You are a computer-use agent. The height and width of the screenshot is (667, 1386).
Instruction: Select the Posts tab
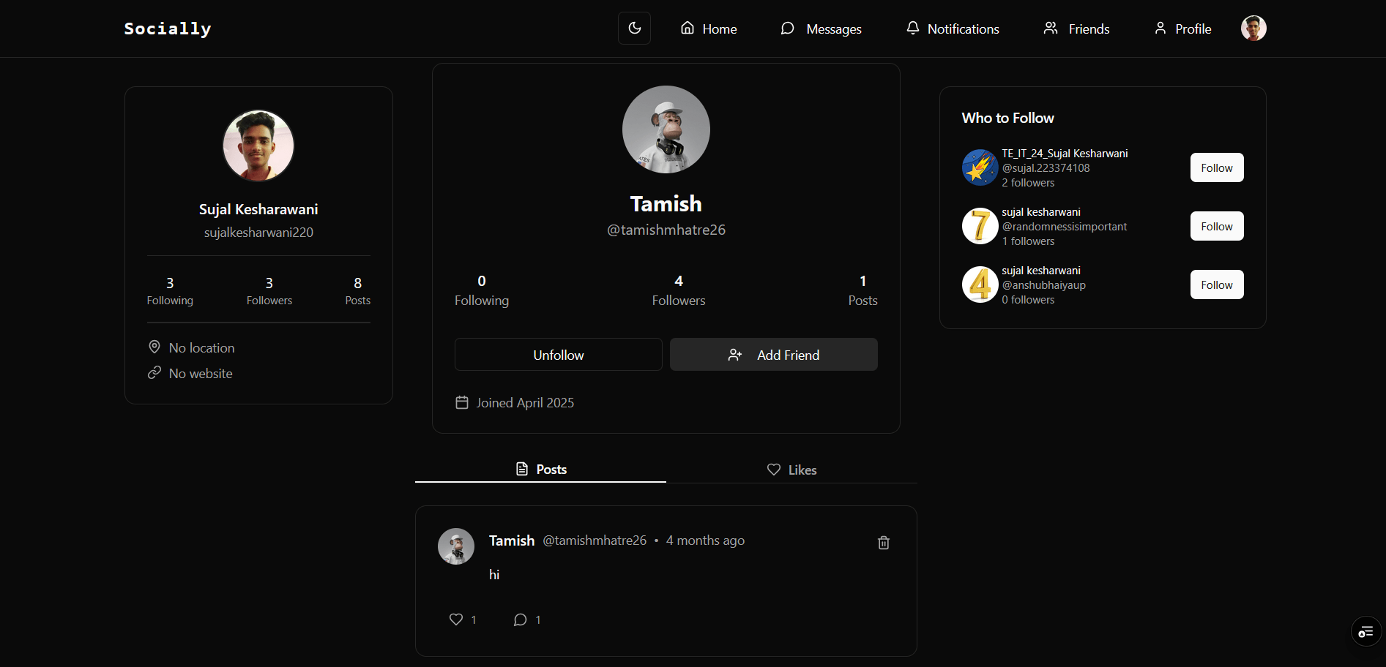click(x=541, y=470)
